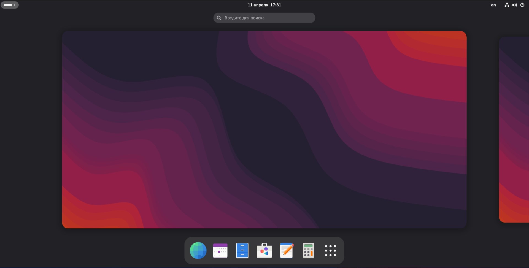Image resolution: width=529 pixels, height=268 pixels.
Task: Launch the Software store shopping bag icon
Action: tap(264, 251)
